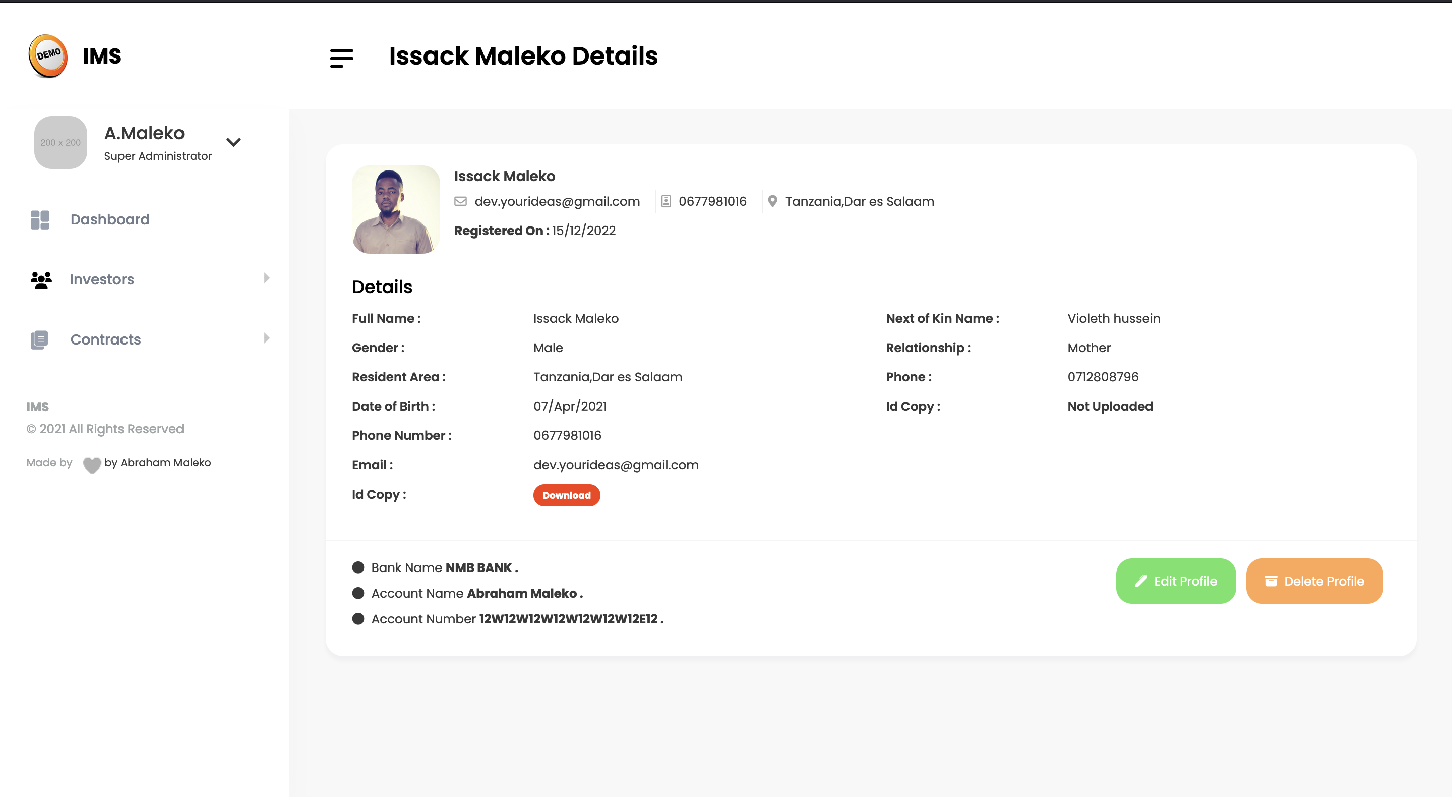
Task: Select the Contracts menu item
Action: [105, 339]
